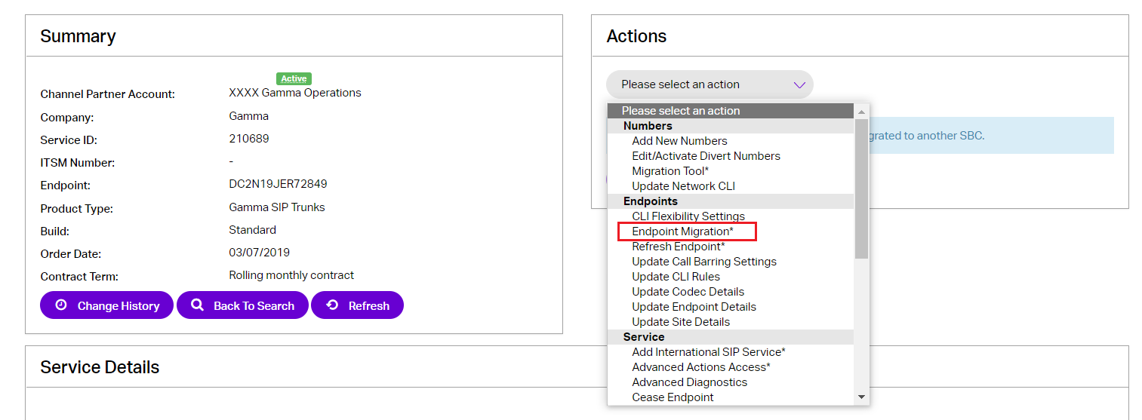Select 'Please select an action' placeholder option
This screenshot has height=420, width=1142.
731,111
